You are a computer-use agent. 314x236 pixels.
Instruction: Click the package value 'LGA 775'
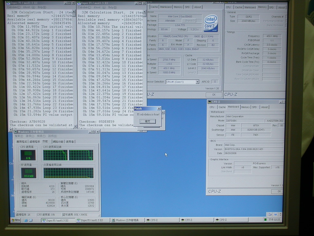click(x=180, y=25)
